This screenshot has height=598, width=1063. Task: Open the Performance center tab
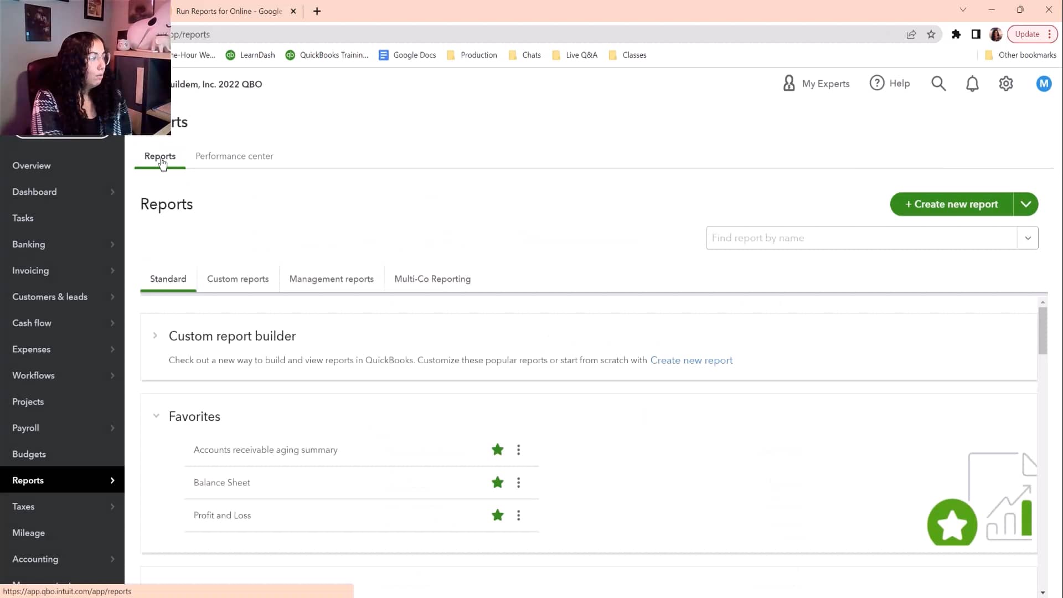[234, 156]
